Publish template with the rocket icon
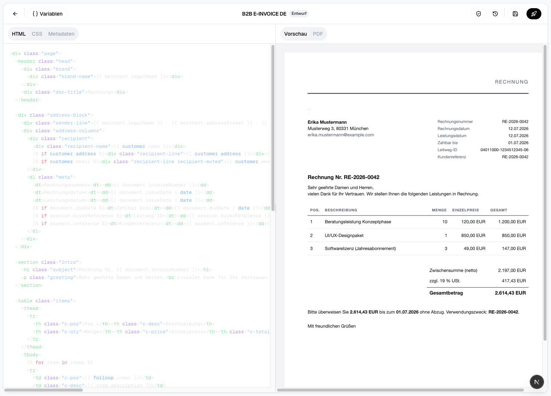The image size is (551, 396). (534, 14)
